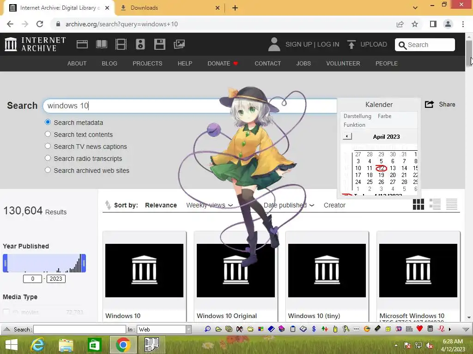Open the BLOG menu item

[x=109, y=64]
